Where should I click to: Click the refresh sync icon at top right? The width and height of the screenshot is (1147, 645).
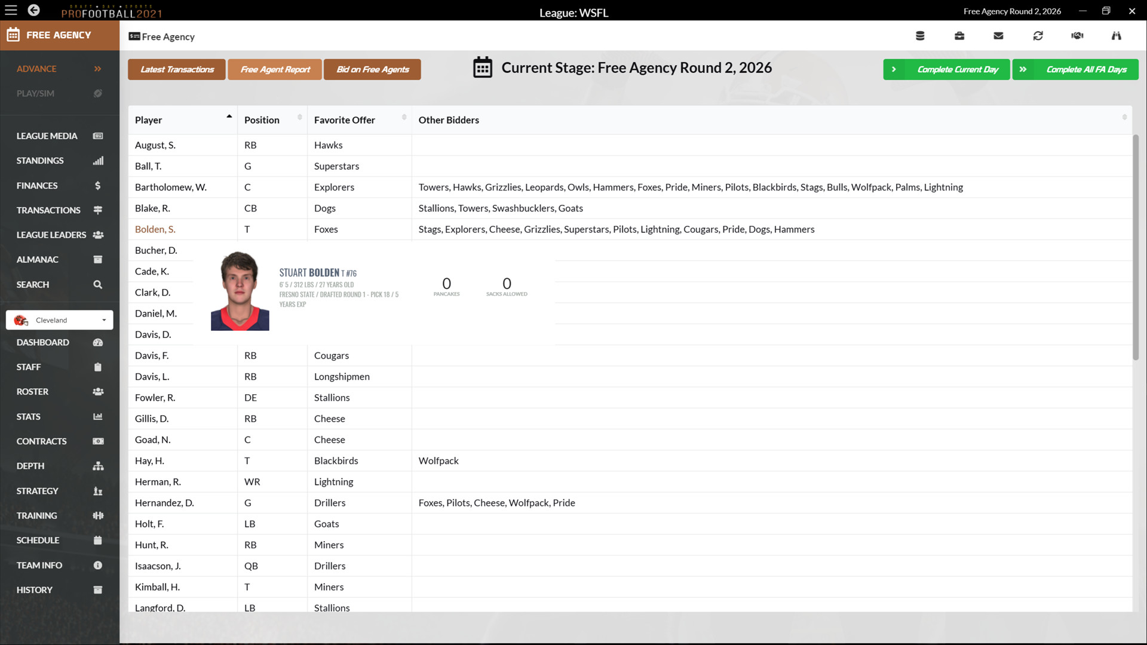(x=1038, y=36)
